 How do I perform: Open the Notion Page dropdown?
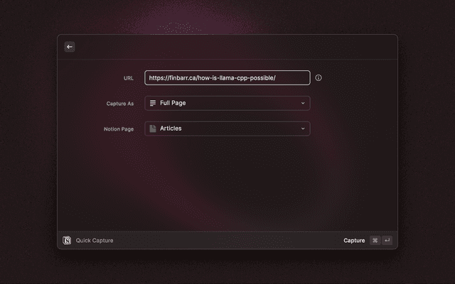(x=227, y=129)
